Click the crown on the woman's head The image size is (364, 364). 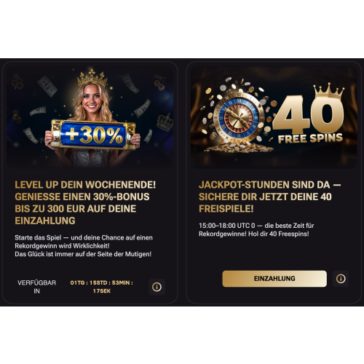92,78
